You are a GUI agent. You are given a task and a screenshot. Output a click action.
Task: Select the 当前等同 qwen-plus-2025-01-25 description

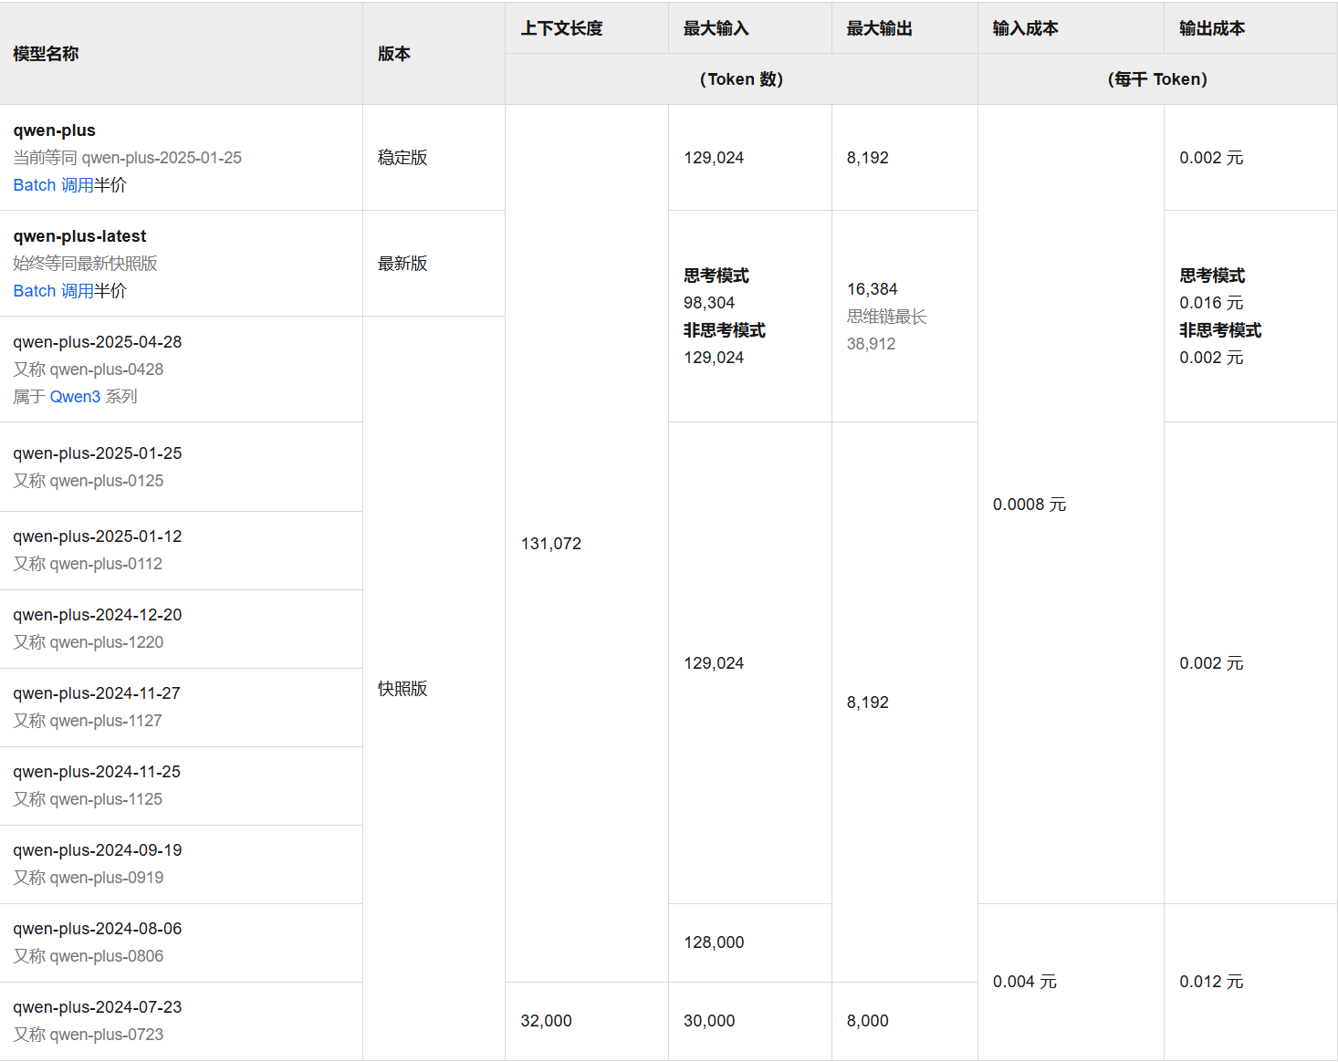coord(128,158)
